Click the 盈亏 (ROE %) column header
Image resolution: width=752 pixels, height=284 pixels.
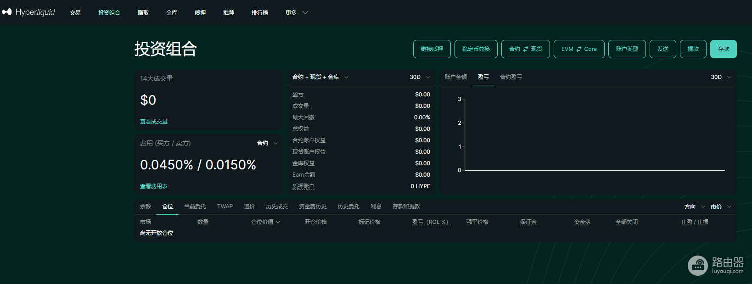431,222
